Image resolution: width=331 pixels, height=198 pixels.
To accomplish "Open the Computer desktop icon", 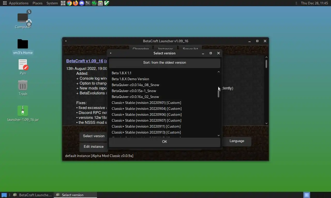I will coord(23,19).
